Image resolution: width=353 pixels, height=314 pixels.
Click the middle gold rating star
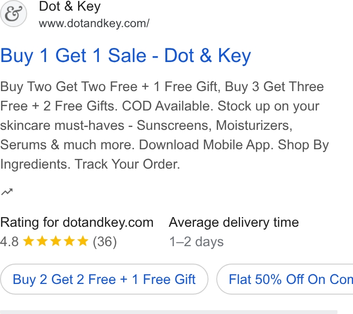point(56,241)
